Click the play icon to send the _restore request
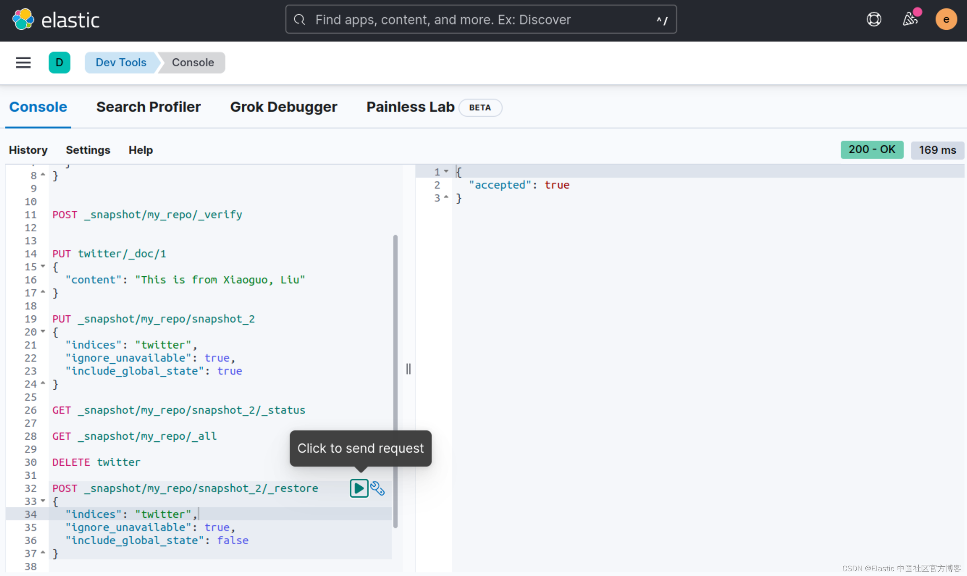This screenshot has height=576, width=967. [358, 488]
